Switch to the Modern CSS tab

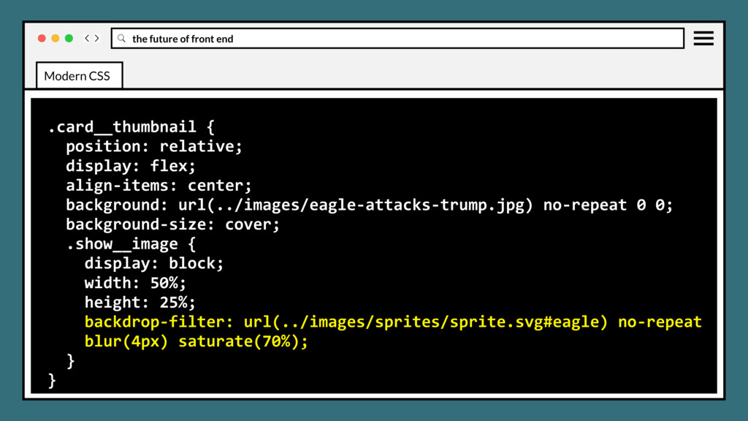77,76
